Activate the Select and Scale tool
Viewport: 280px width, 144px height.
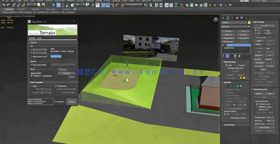[67, 5]
